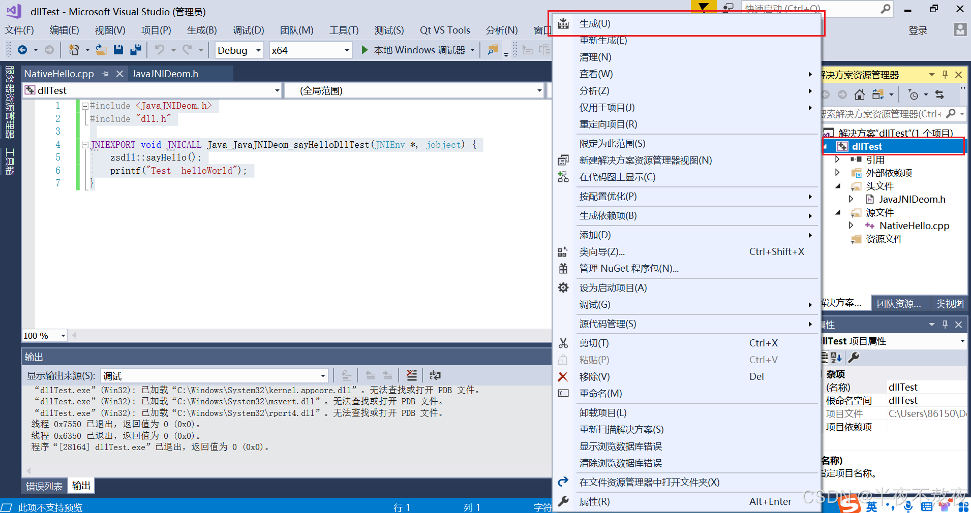Click the categorized view icon in Properties
The height and width of the screenshot is (513, 971).
point(825,358)
